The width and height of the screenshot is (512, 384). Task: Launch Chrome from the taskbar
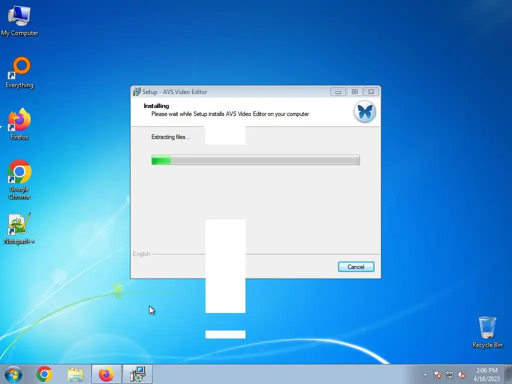[44, 374]
